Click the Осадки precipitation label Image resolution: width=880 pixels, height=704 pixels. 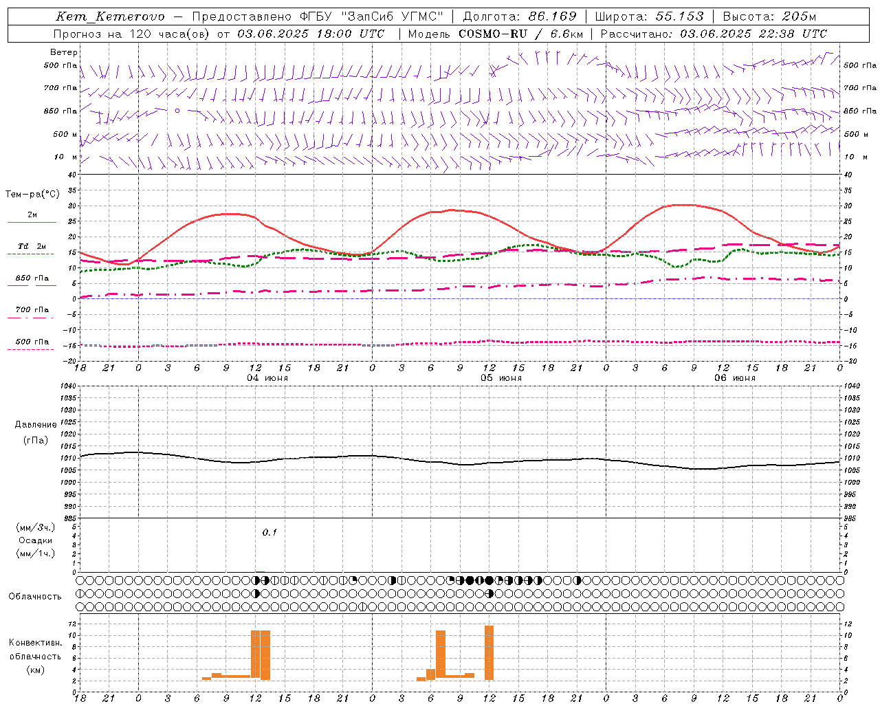[36, 540]
